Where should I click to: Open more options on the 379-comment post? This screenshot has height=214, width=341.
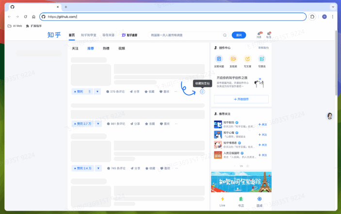pyautogui.click(x=176, y=92)
